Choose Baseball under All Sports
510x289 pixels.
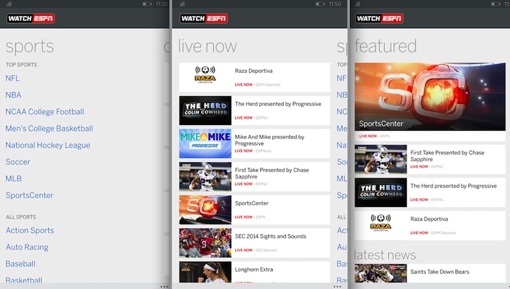pyautogui.click(x=20, y=264)
